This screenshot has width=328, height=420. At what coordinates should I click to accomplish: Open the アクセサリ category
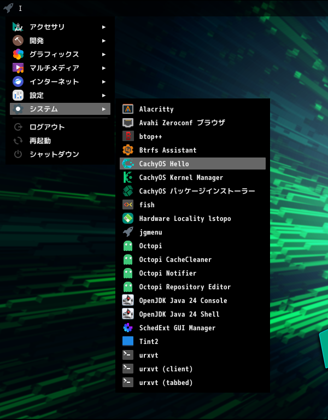[x=60, y=27]
